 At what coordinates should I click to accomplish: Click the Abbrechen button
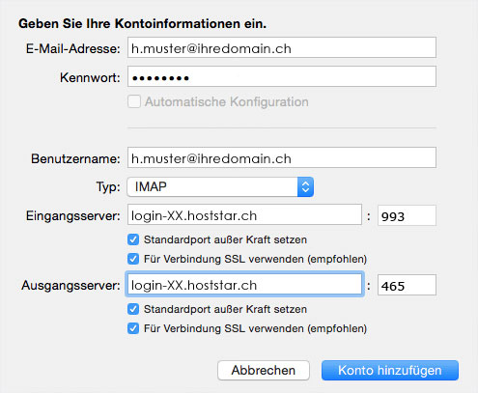pyautogui.click(x=264, y=371)
